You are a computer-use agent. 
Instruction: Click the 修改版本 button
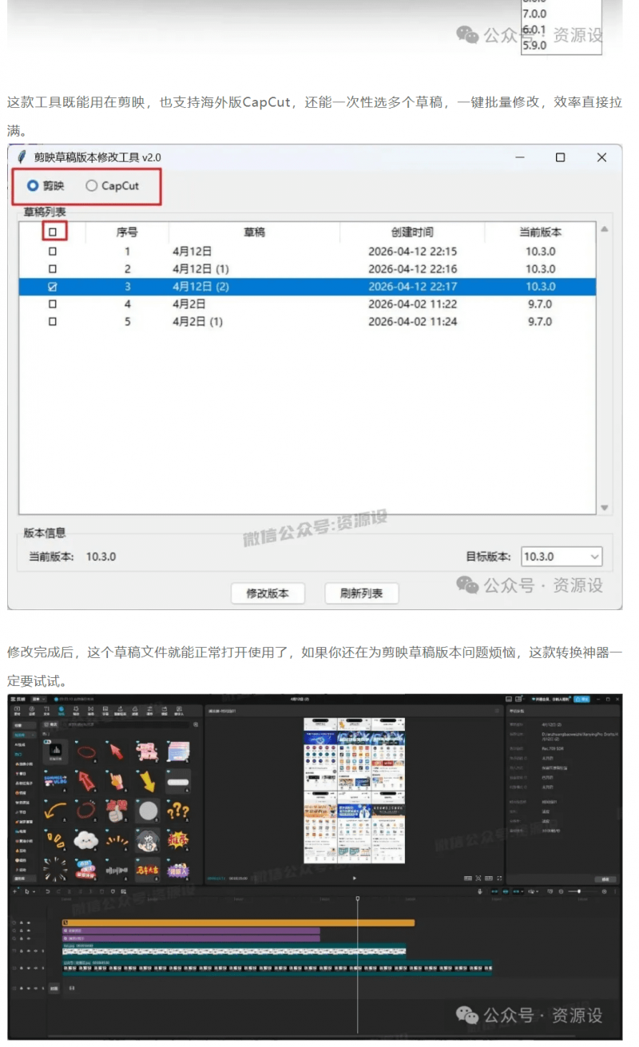(x=267, y=593)
